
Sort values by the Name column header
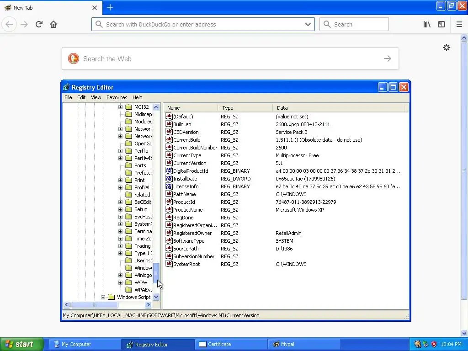click(191, 108)
